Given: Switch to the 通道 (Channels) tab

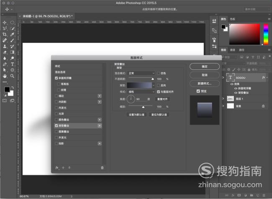Looking at the screenshot, I should point(232,50).
